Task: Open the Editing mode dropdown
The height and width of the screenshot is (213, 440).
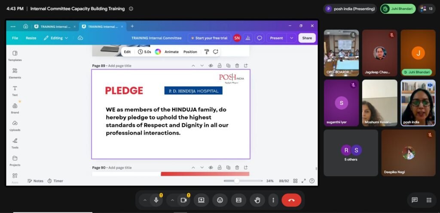Action: [x=56, y=38]
